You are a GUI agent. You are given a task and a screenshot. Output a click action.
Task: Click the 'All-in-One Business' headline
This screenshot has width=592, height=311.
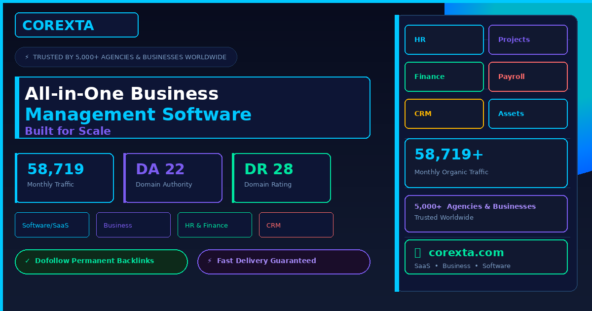[x=121, y=94]
